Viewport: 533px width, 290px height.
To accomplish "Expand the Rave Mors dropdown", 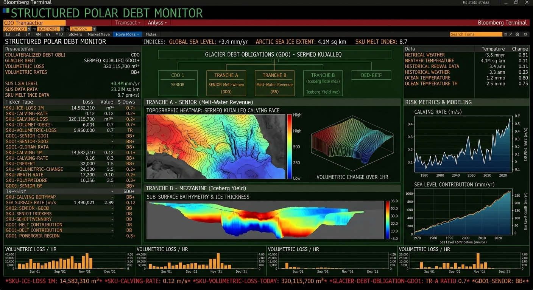I will pyautogui.click(x=128, y=34).
